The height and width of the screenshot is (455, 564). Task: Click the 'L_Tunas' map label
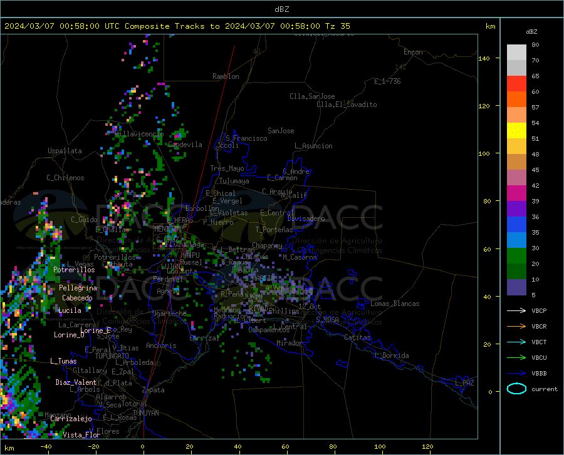click(63, 361)
